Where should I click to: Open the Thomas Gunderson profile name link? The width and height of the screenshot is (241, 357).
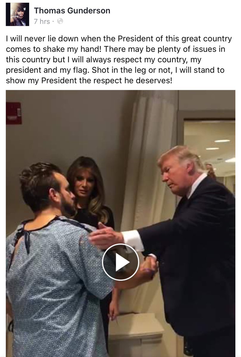pos(72,10)
